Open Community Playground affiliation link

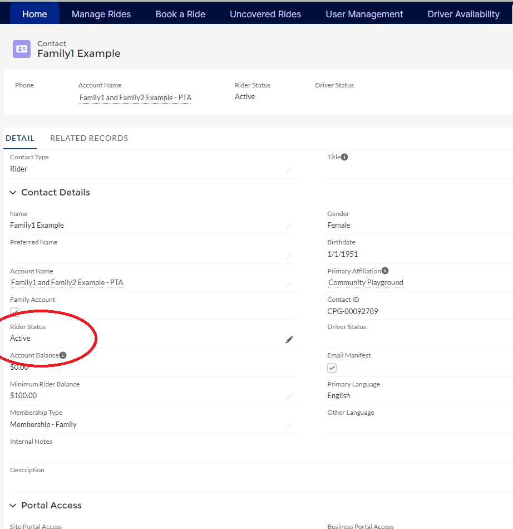click(x=366, y=283)
